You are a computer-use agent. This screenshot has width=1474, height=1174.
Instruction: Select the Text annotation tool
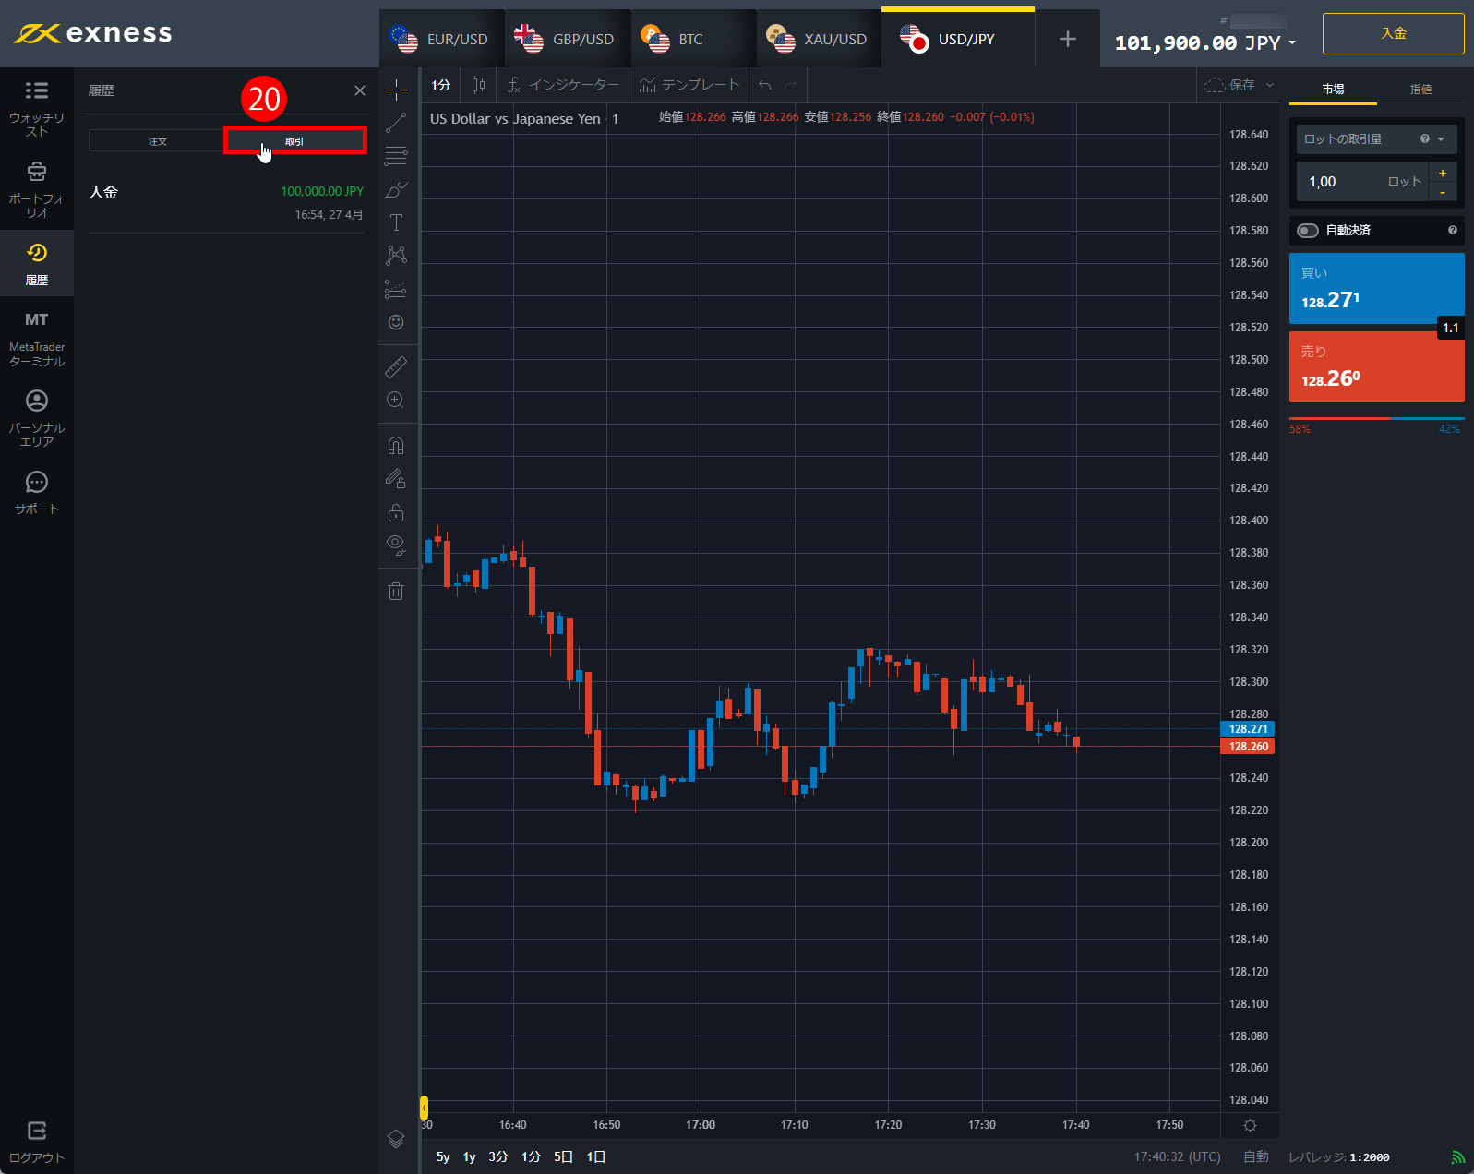(396, 222)
